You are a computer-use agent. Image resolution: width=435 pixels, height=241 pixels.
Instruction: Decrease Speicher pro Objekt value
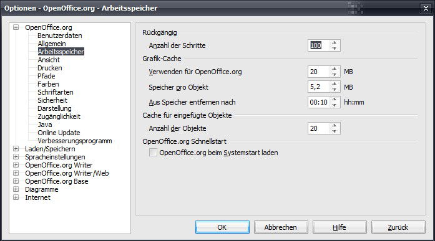[335, 90]
